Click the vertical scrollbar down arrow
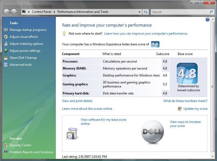 pos(212,156)
